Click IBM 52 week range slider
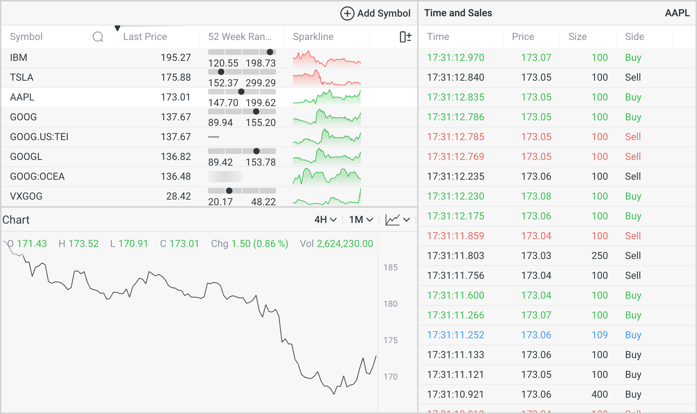Viewport: 697px width, 414px height. pyautogui.click(x=242, y=52)
